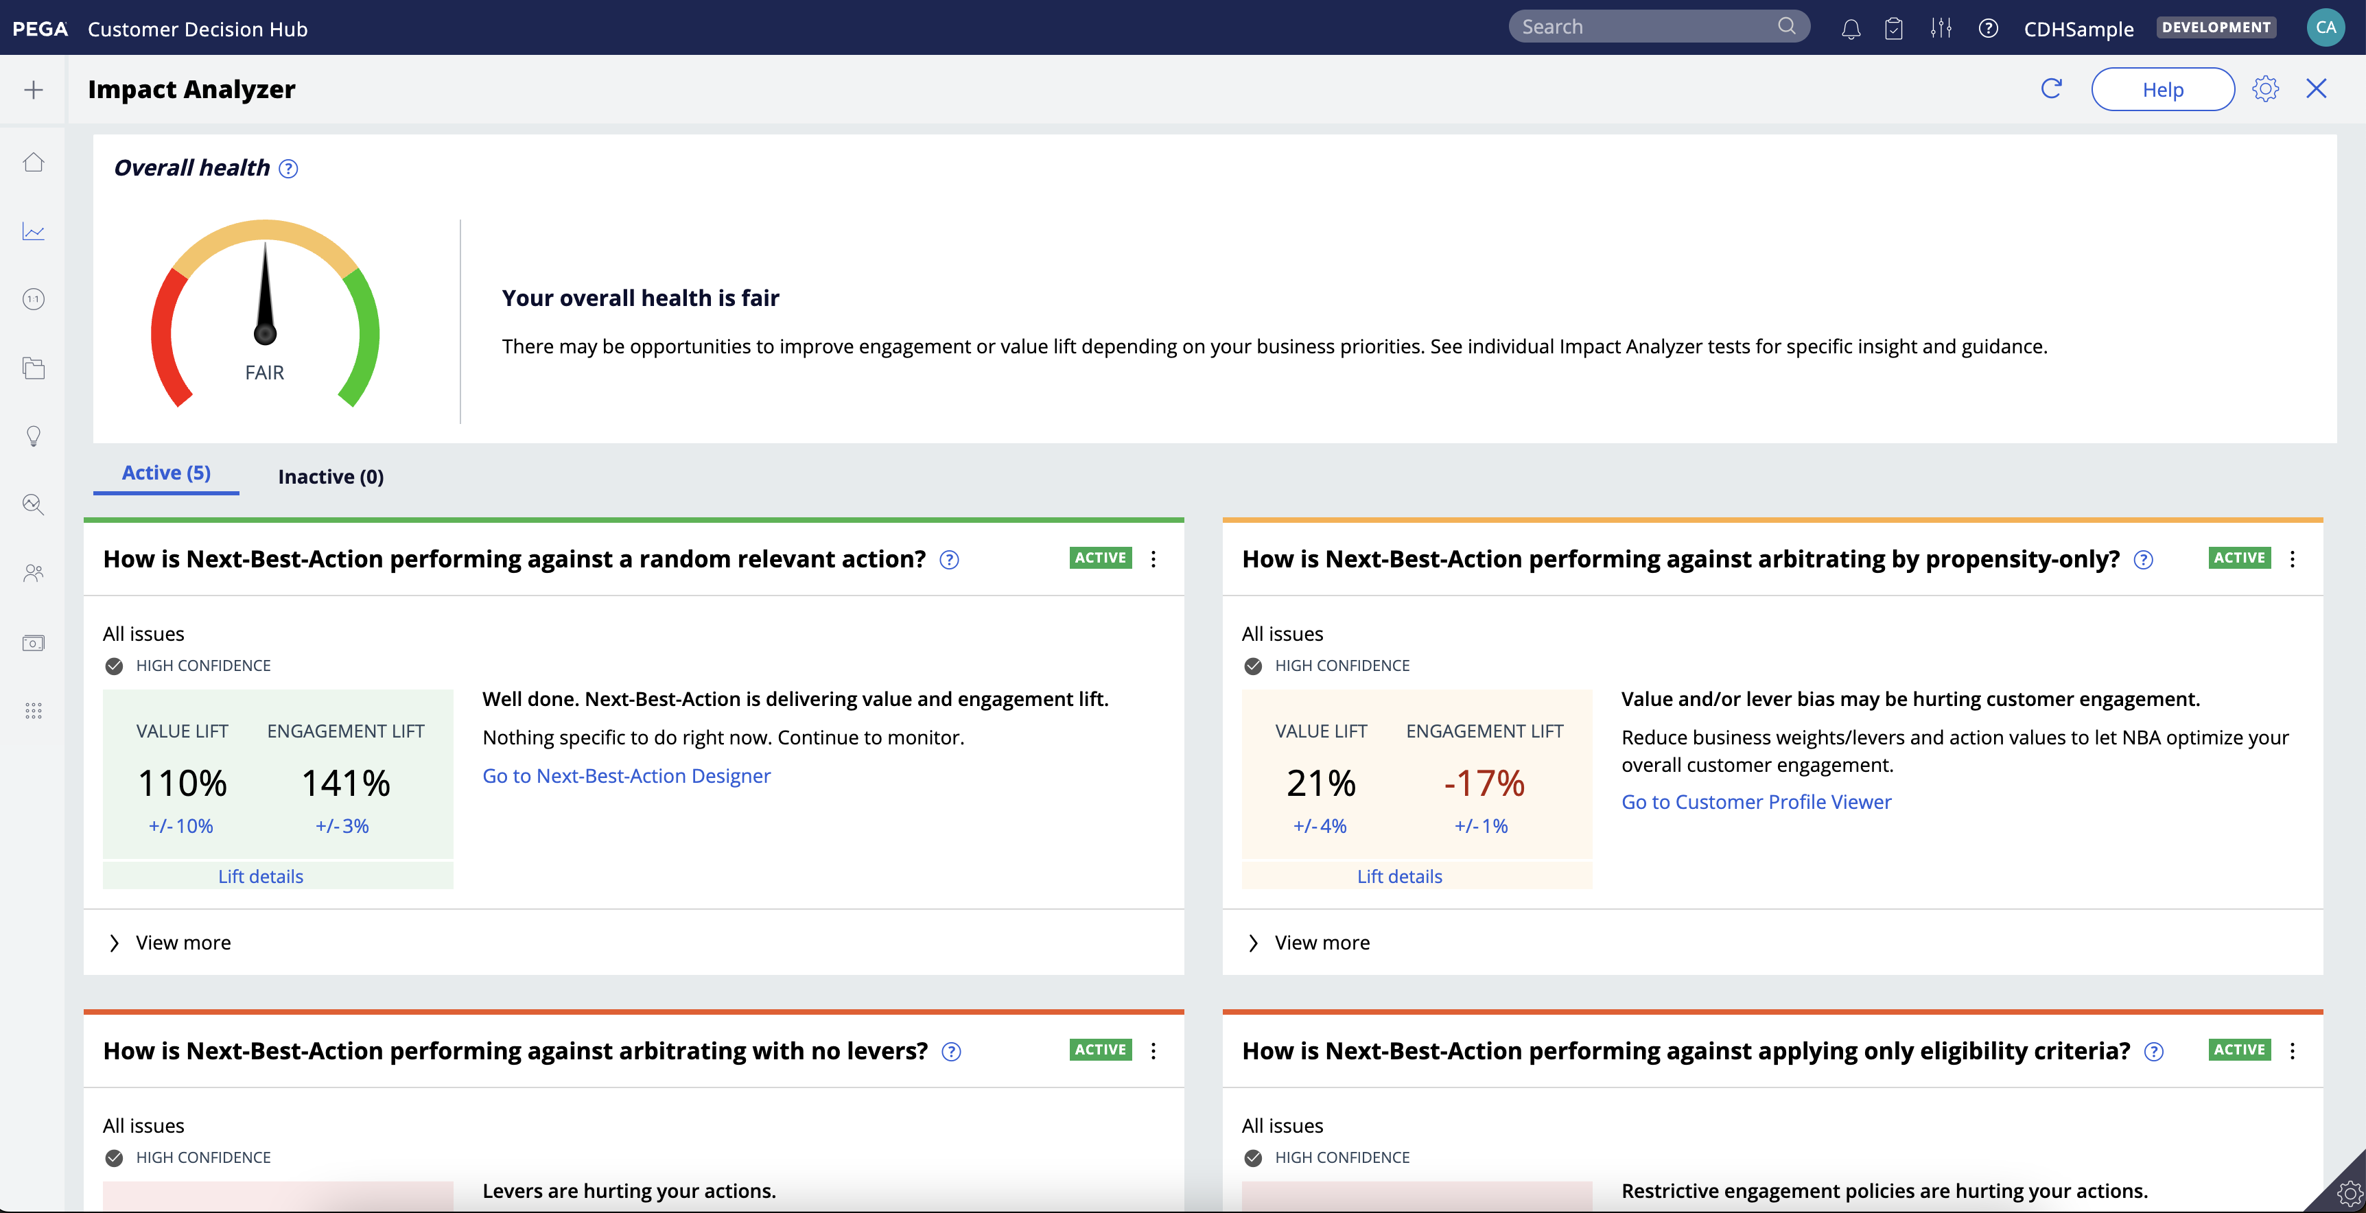2366x1213 pixels.
Task: Click the Lift details link on value card
Action: [x=260, y=878]
